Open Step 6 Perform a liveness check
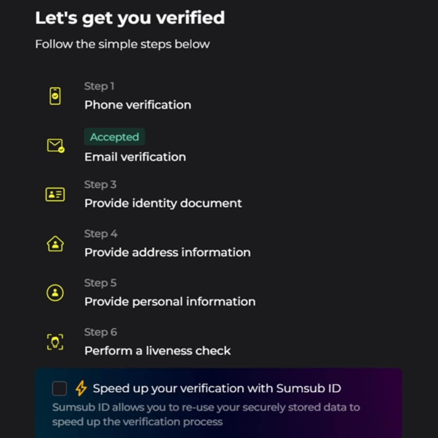 [158, 350]
